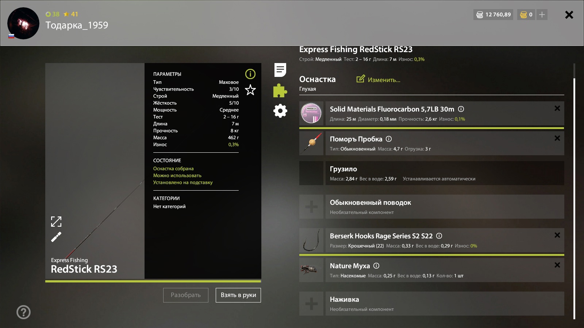Click the edit pencil icon on rod image
The height and width of the screenshot is (328, 584).
(x=56, y=237)
